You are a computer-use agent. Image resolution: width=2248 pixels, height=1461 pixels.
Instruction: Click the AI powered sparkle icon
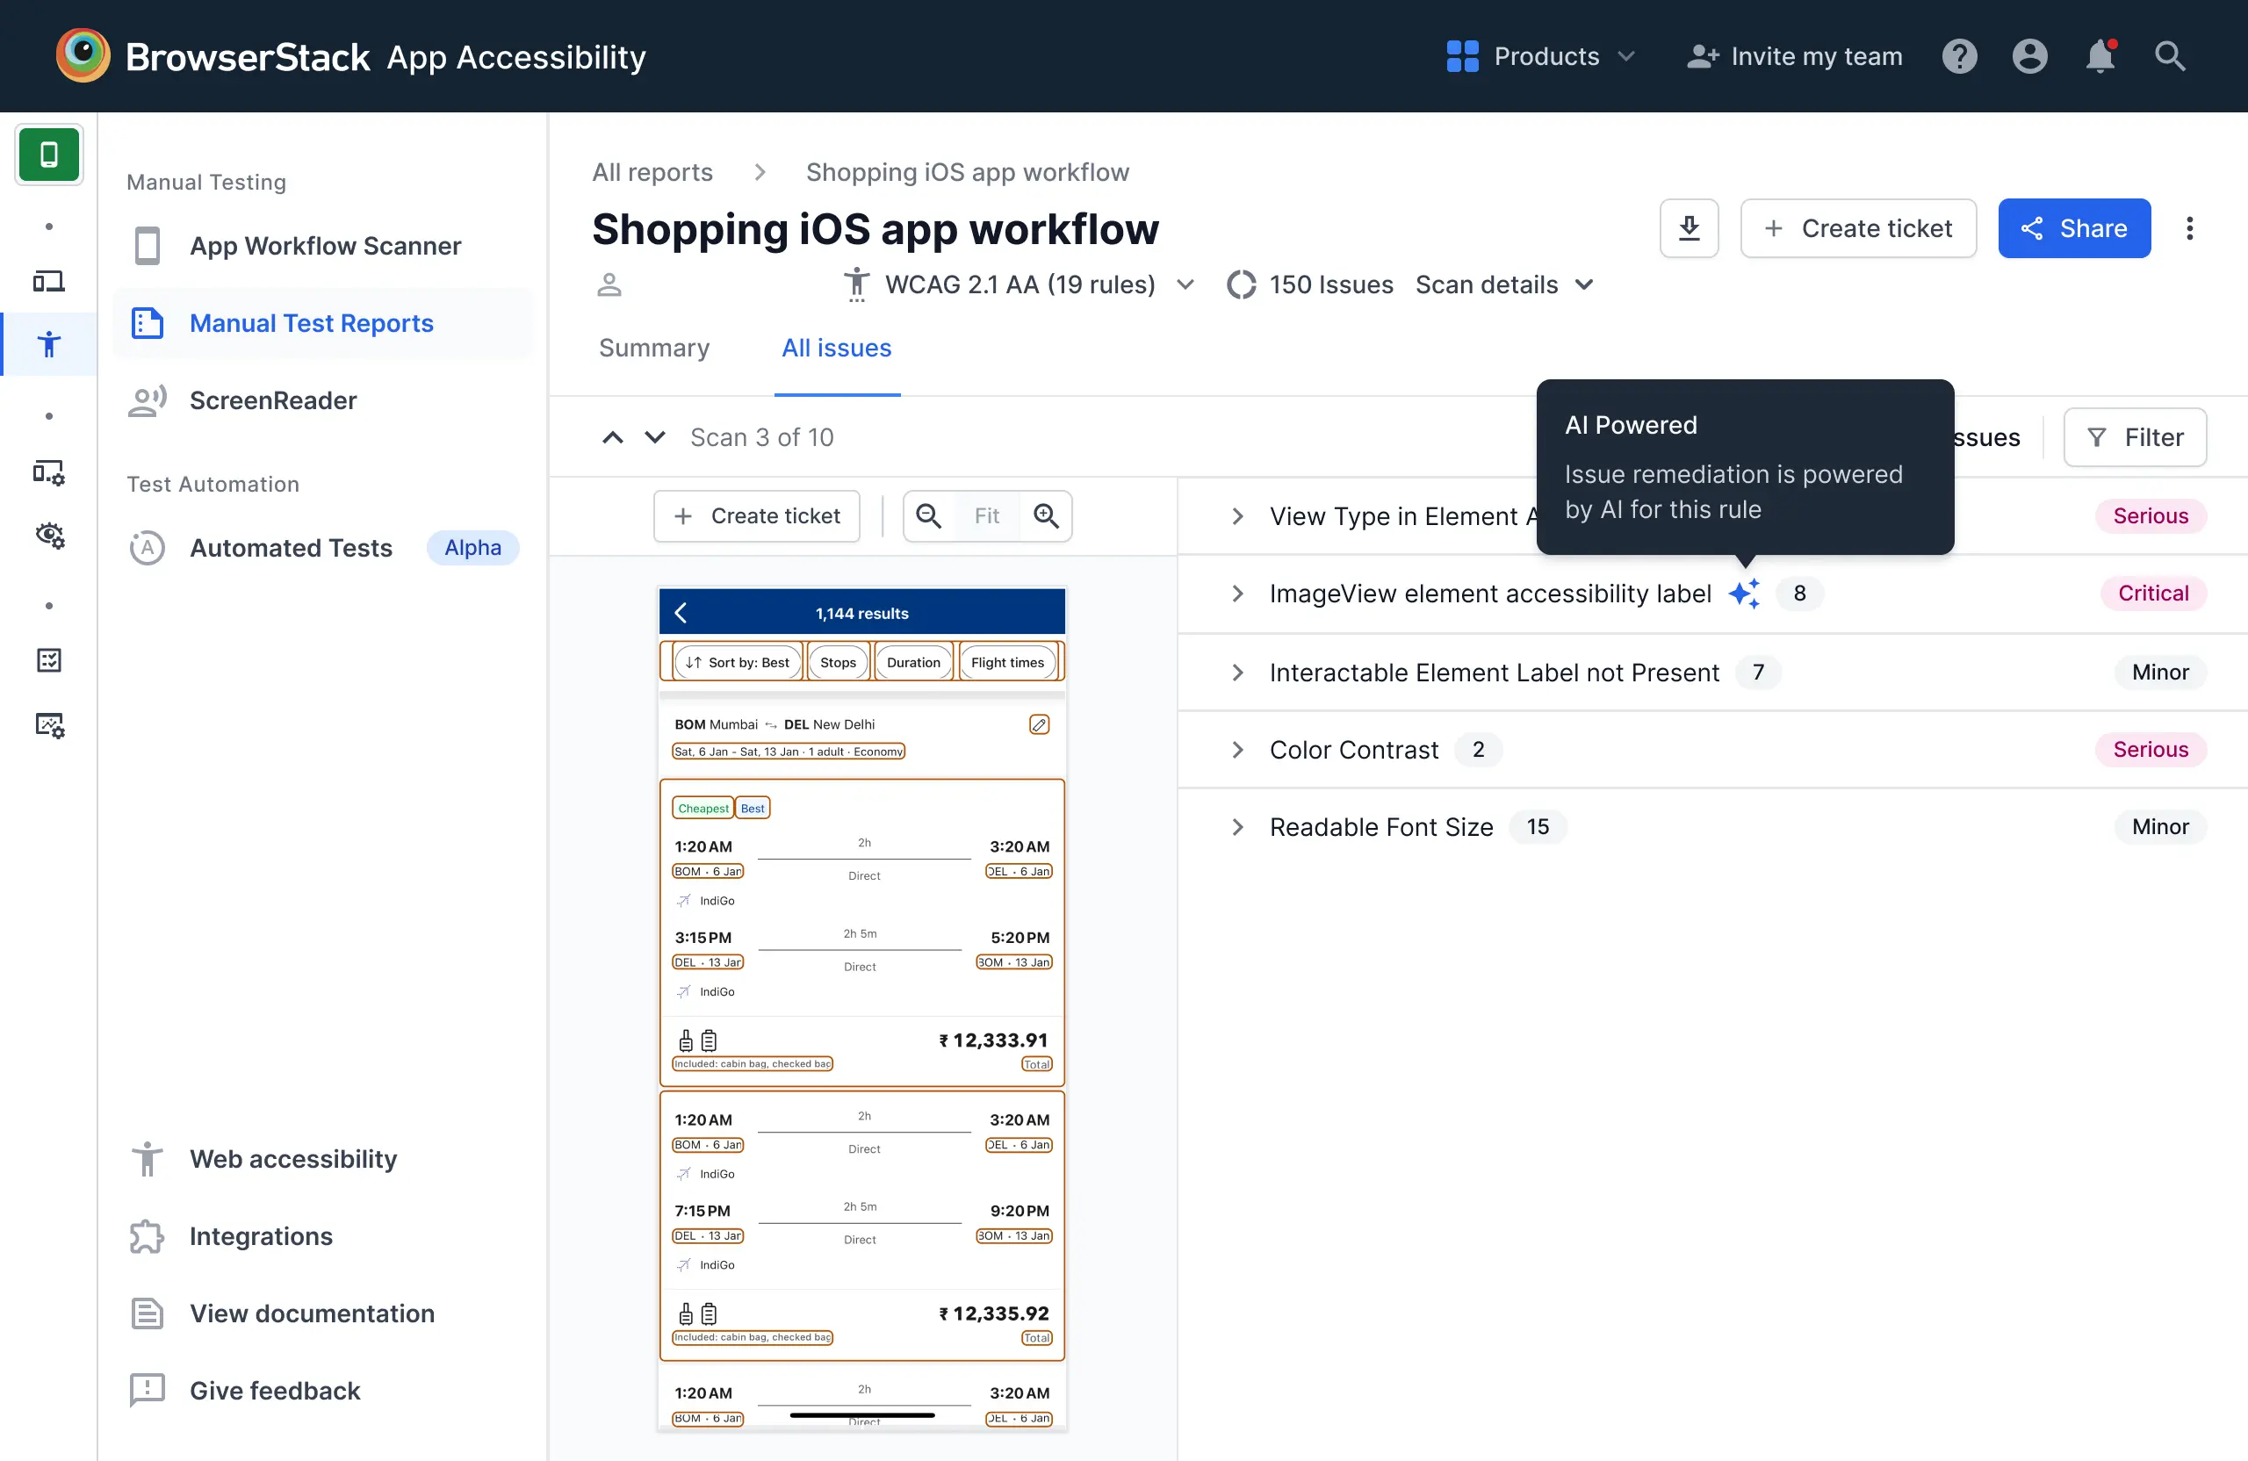click(1744, 593)
